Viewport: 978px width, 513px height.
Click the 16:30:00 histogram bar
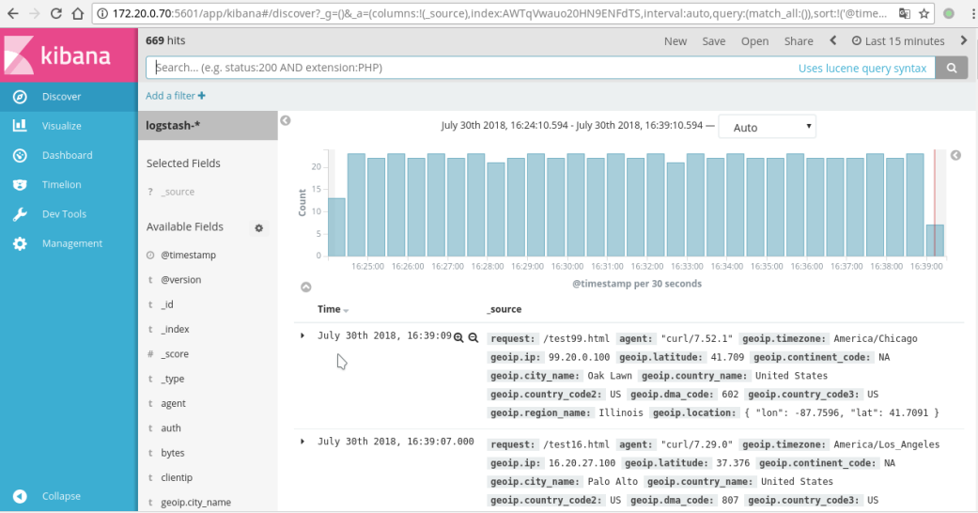tap(575, 205)
